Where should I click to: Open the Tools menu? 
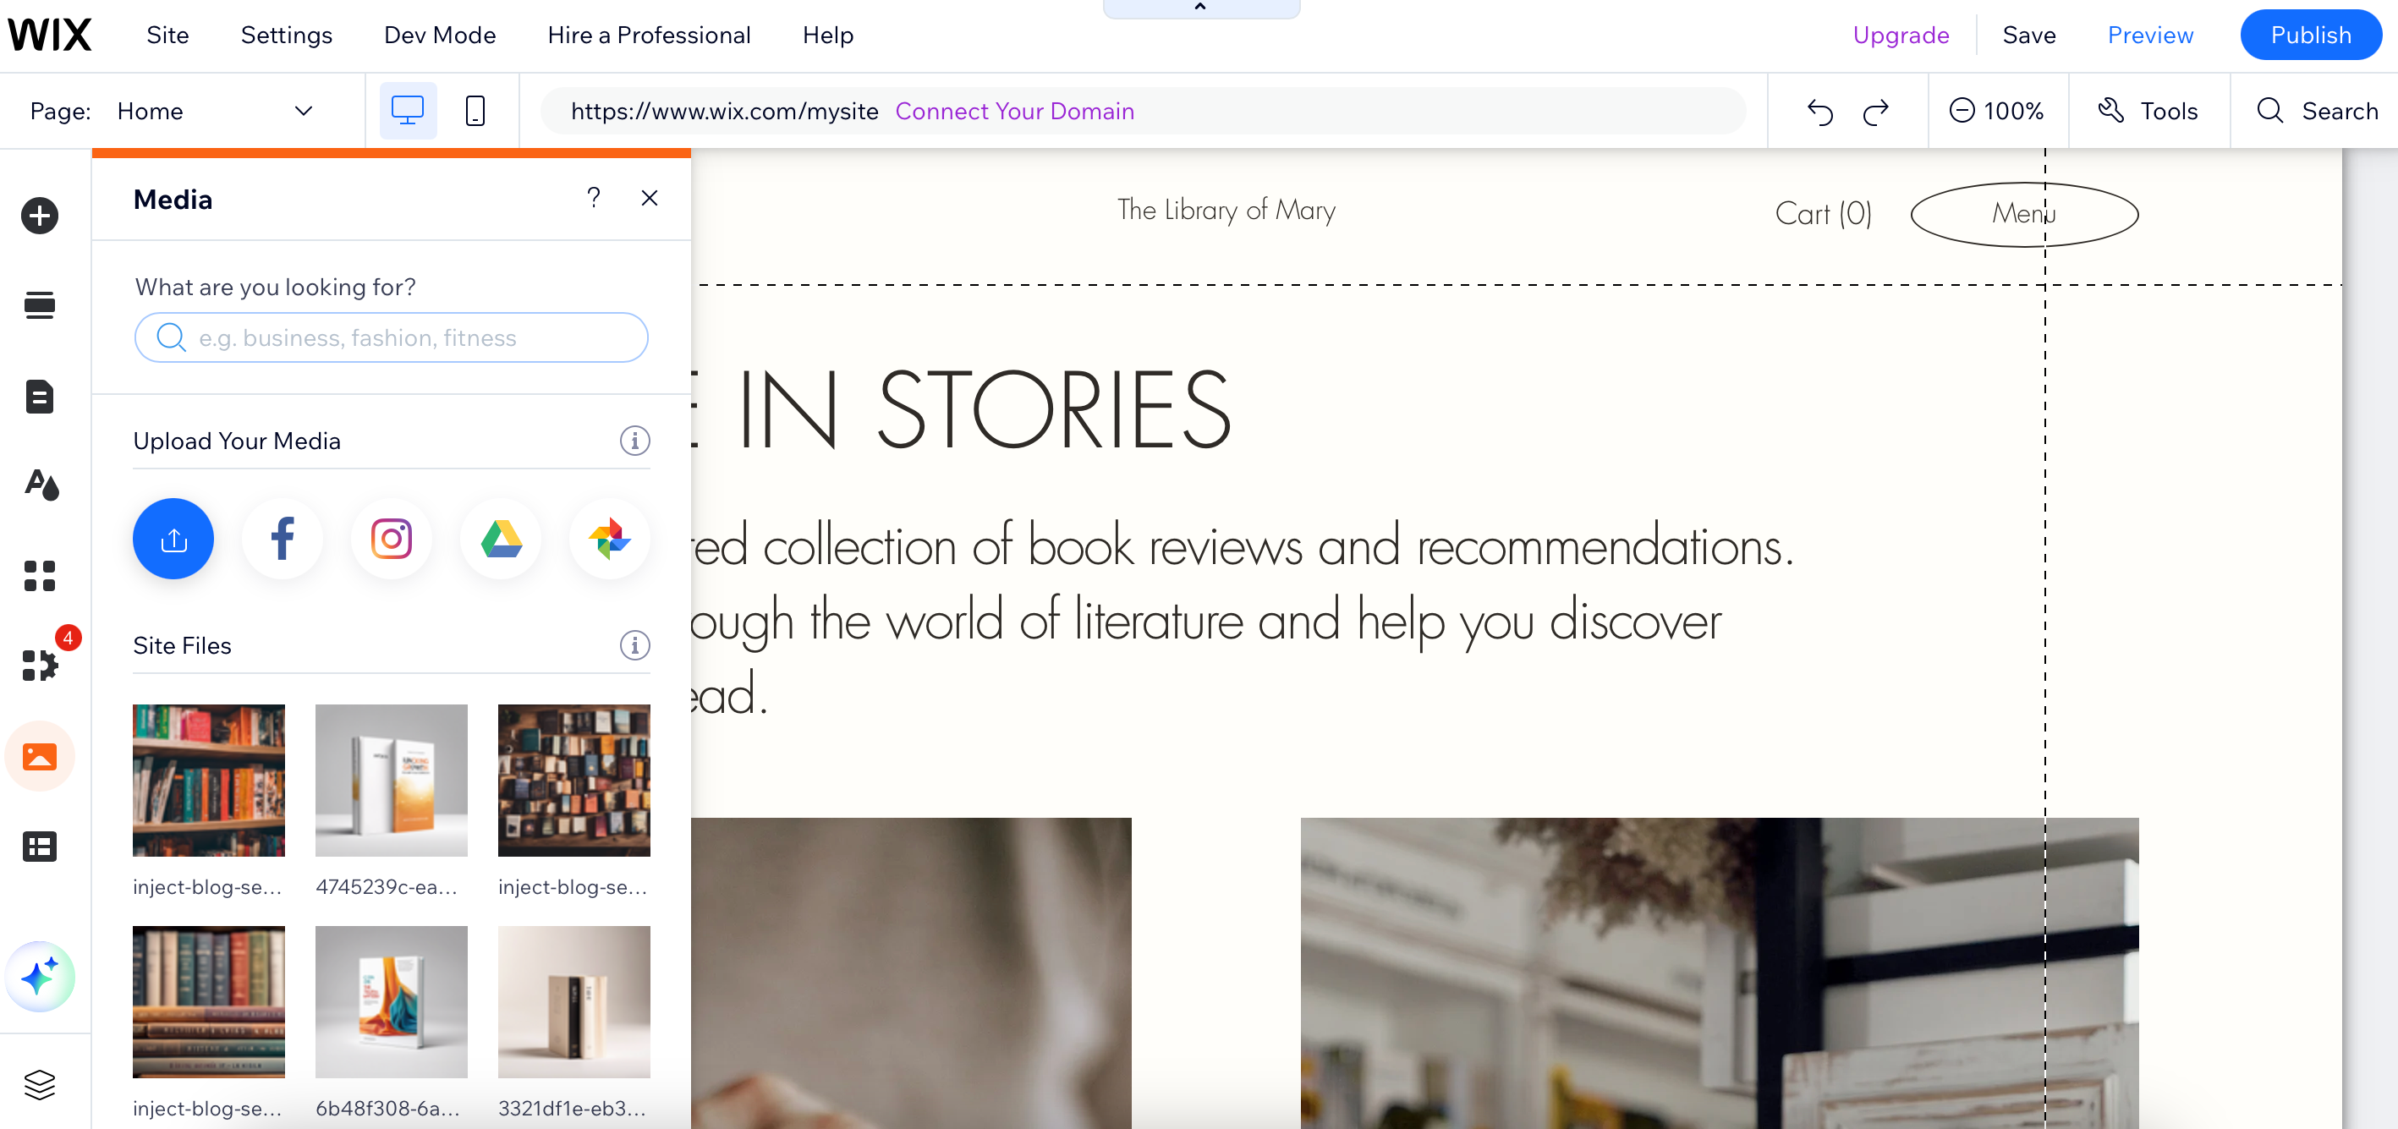coord(2148,111)
